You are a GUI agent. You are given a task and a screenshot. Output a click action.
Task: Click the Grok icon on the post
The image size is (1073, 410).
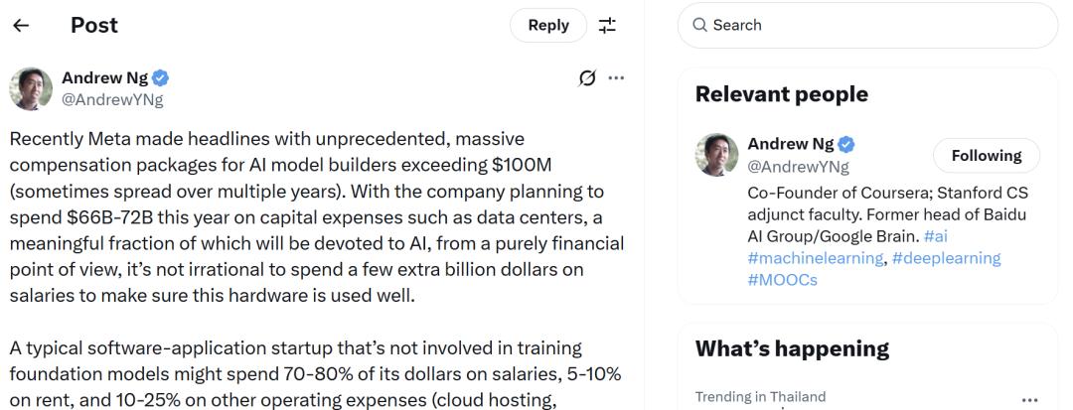[587, 77]
